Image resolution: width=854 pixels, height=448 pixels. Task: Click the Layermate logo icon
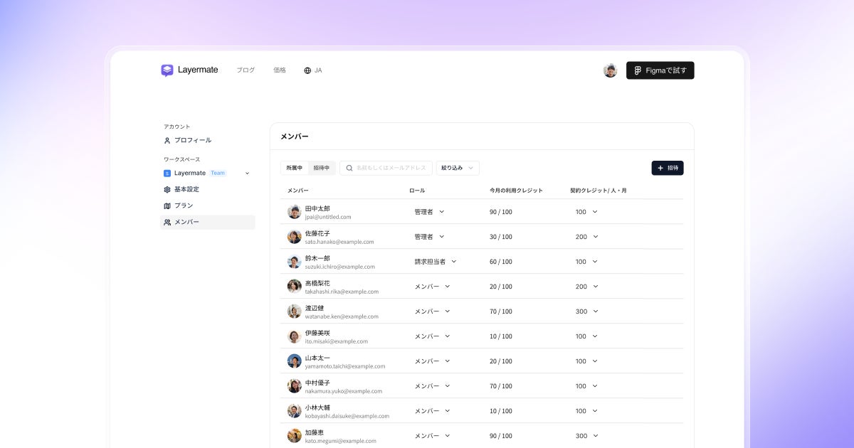coord(167,70)
